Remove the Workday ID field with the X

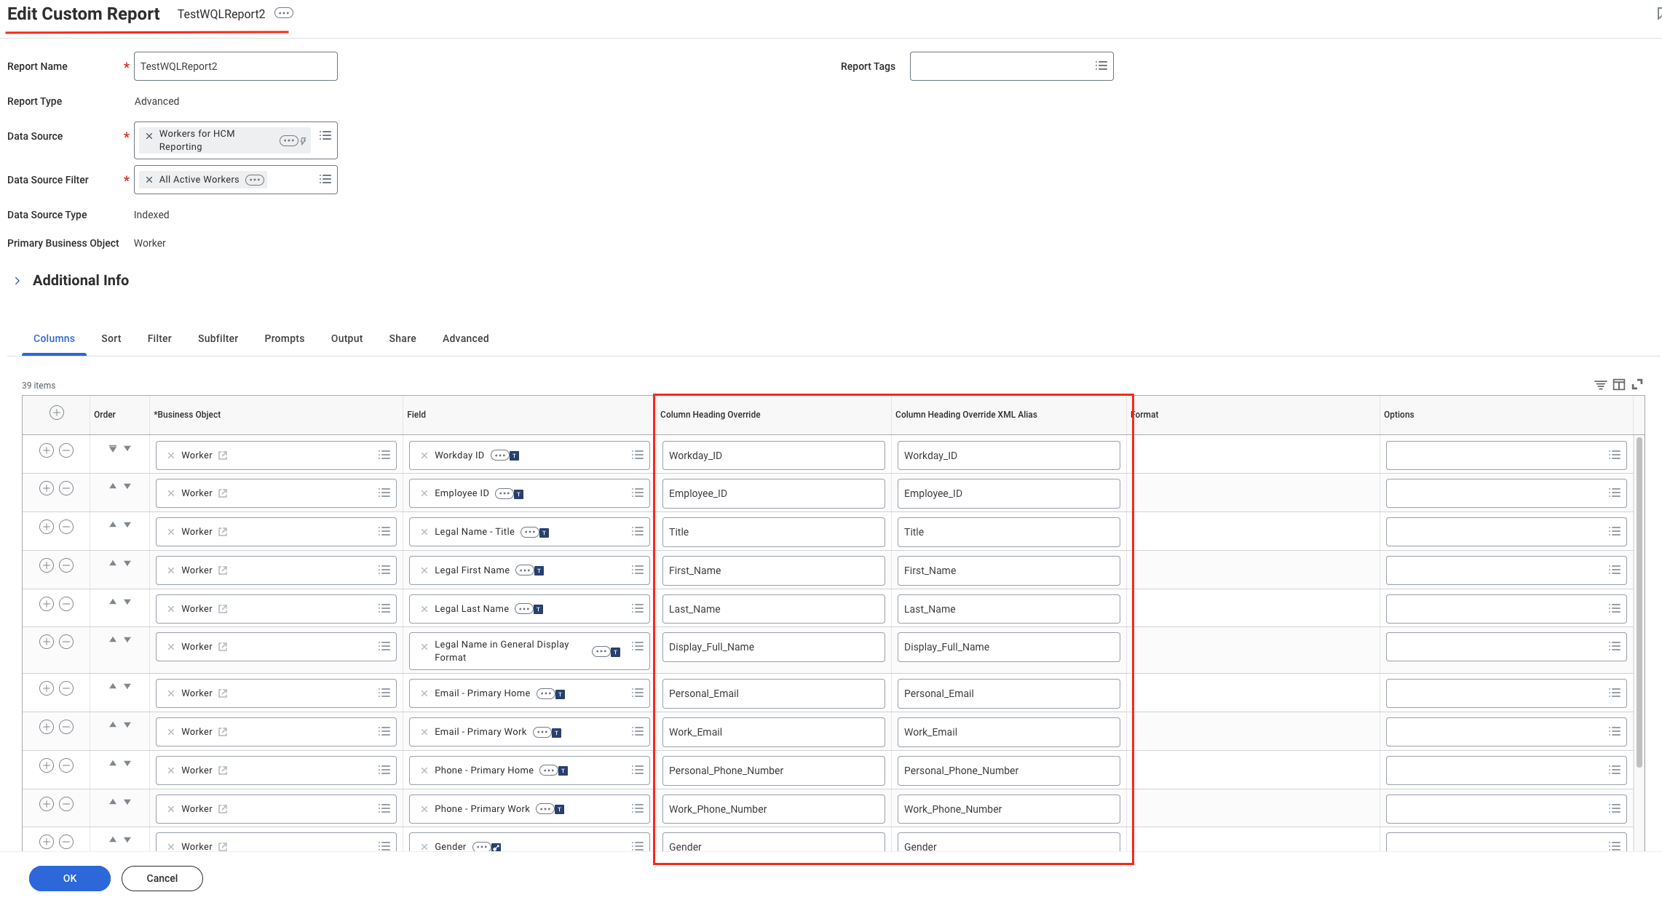click(424, 455)
